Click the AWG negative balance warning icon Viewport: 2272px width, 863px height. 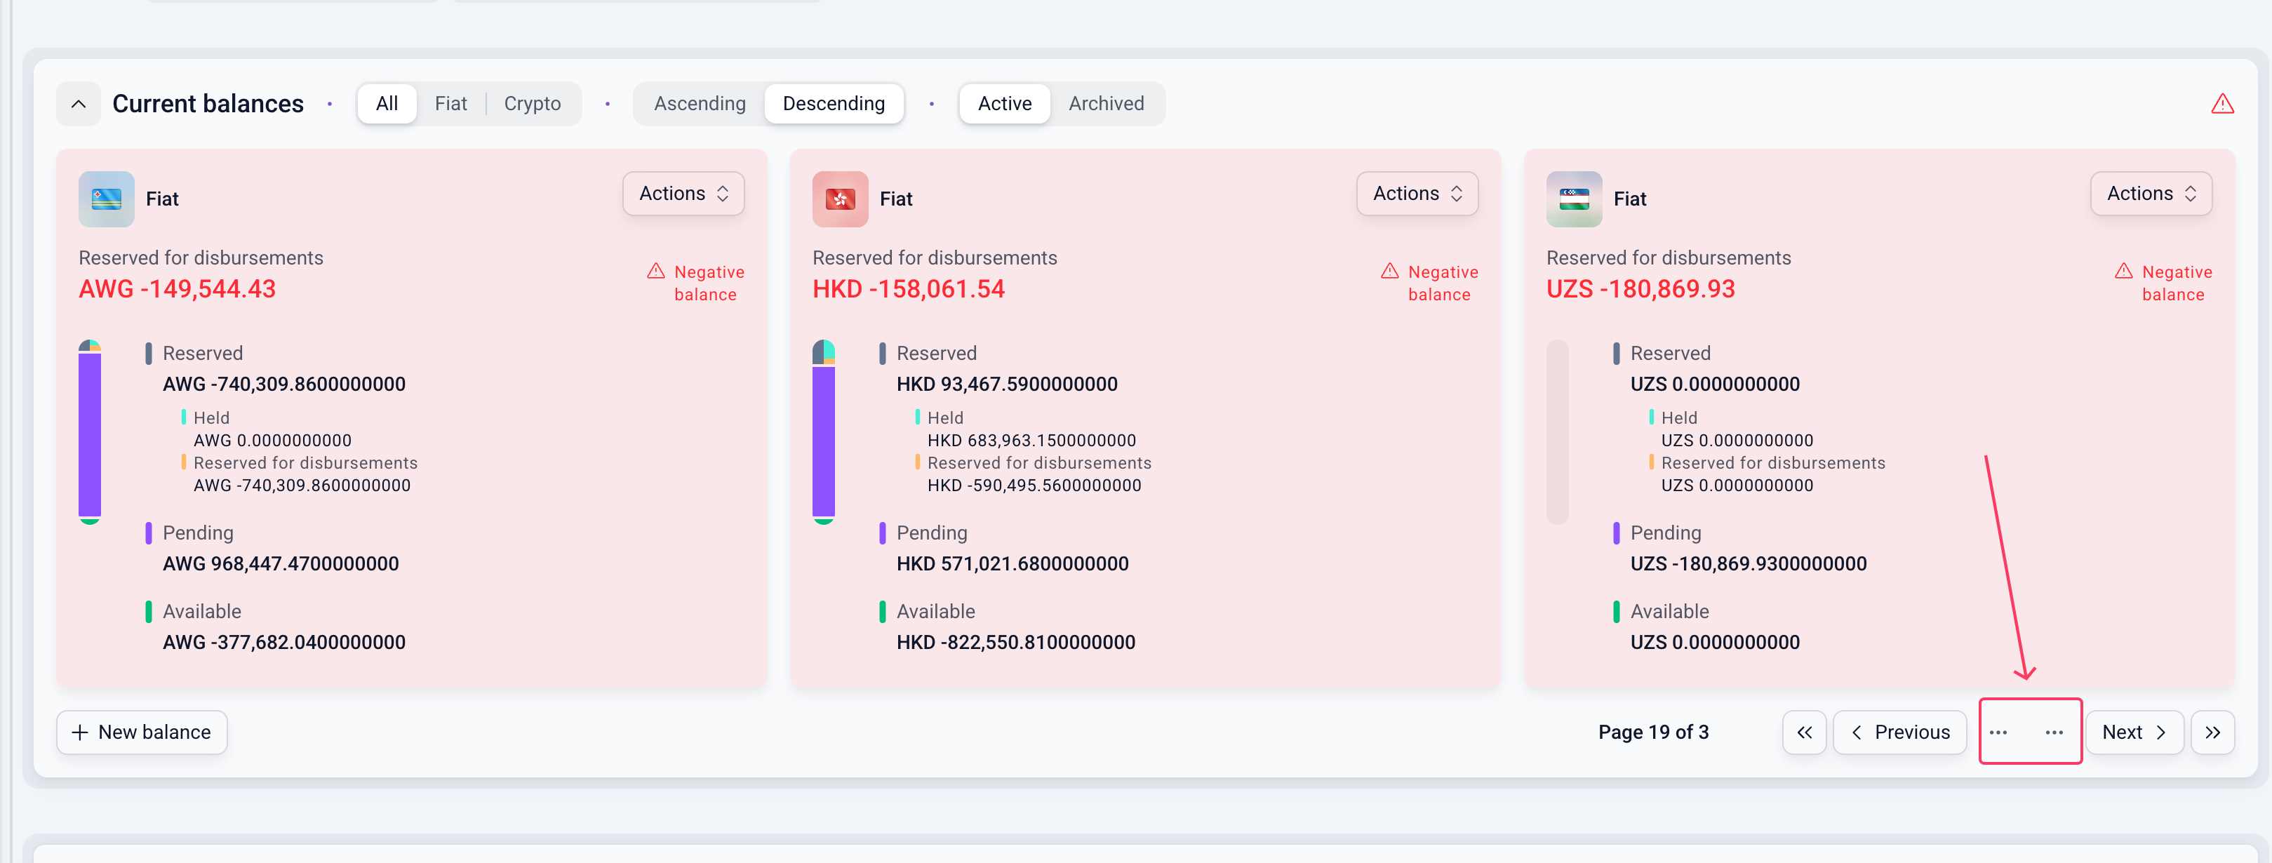[655, 271]
